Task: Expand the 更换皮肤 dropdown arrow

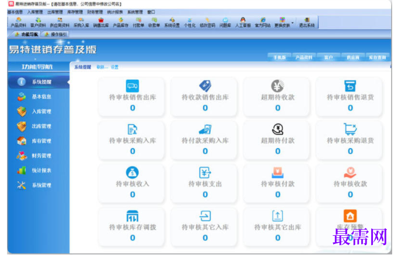Action: [x=292, y=23]
